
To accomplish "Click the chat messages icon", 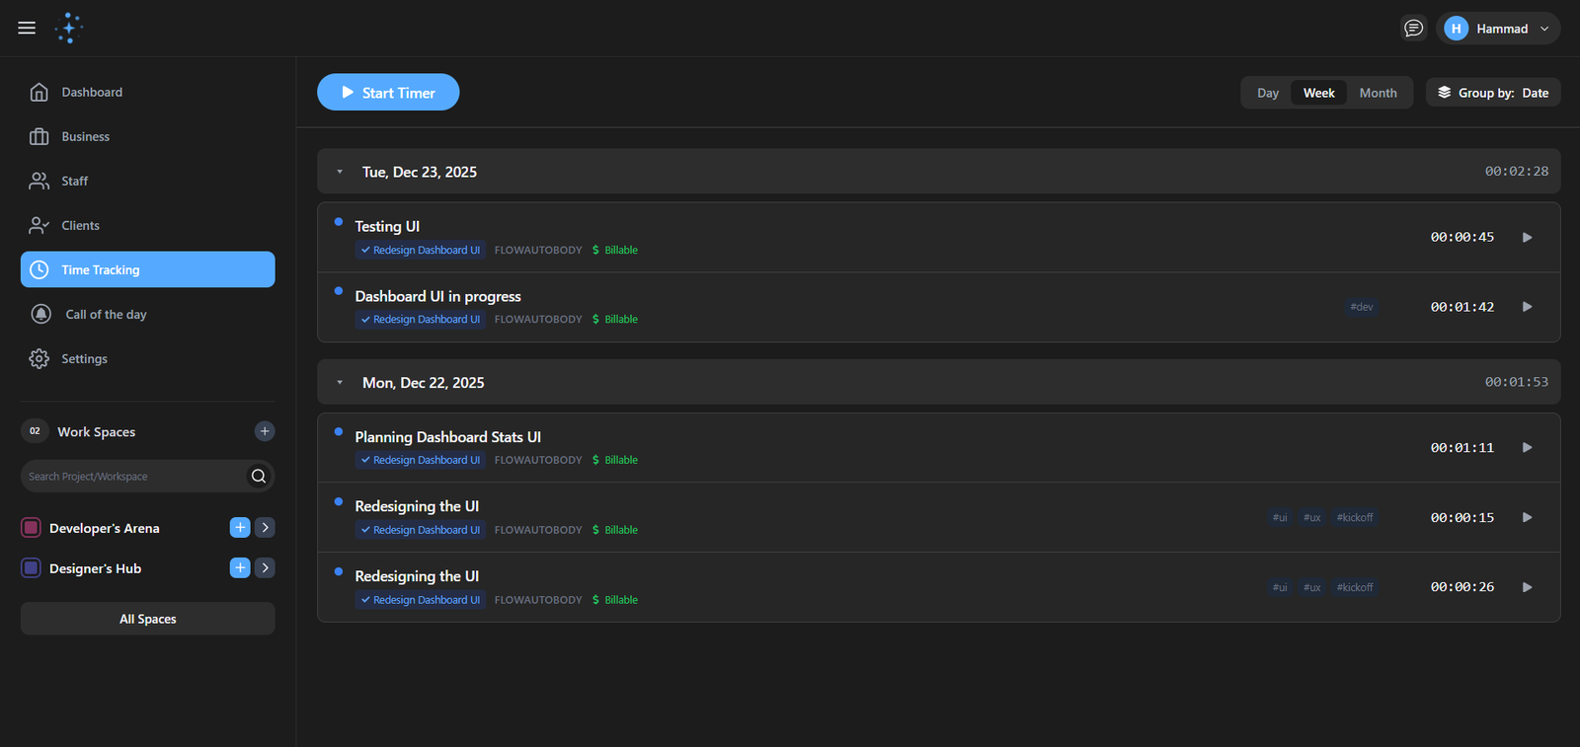I will coord(1413,29).
